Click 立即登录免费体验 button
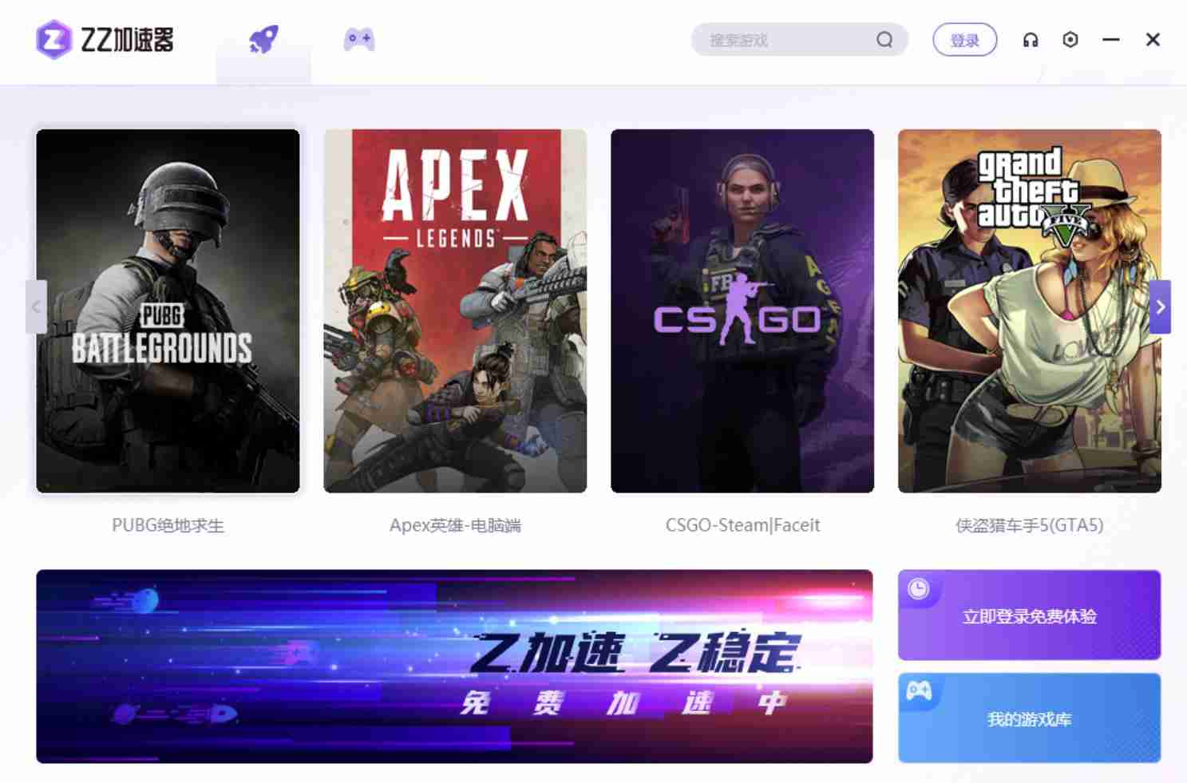The width and height of the screenshot is (1187, 783). (x=1029, y=615)
